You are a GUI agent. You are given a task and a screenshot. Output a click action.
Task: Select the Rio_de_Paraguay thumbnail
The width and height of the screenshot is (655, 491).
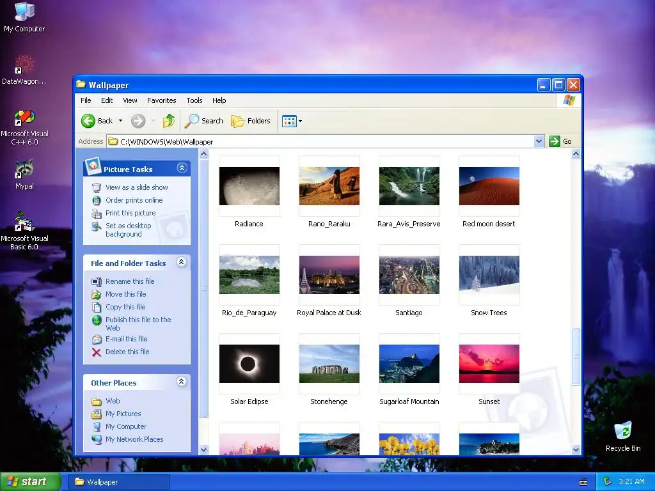[249, 275]
